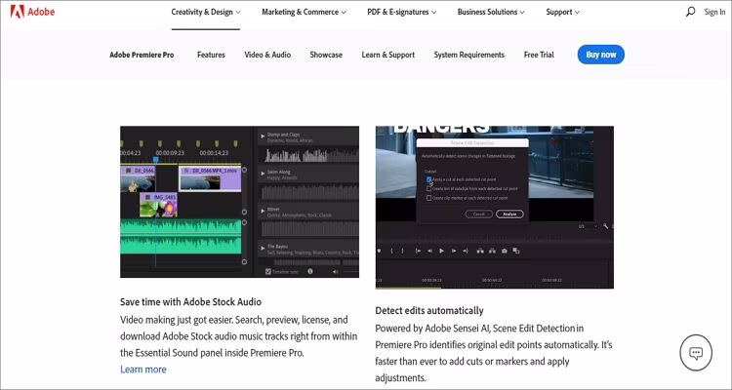
Task: Play The Bayou track preview
Action: tap(263, 249)
